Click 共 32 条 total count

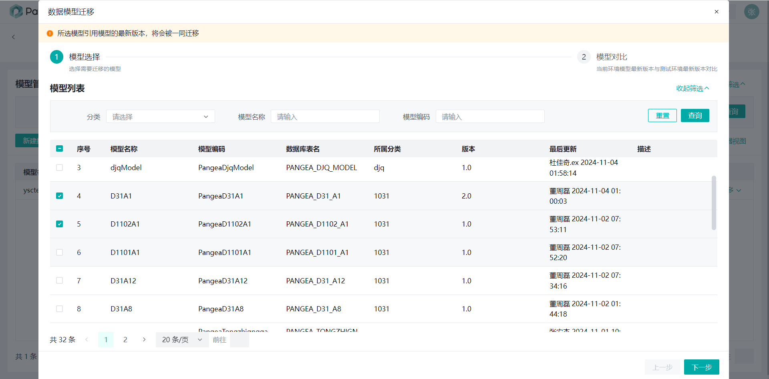62,339
